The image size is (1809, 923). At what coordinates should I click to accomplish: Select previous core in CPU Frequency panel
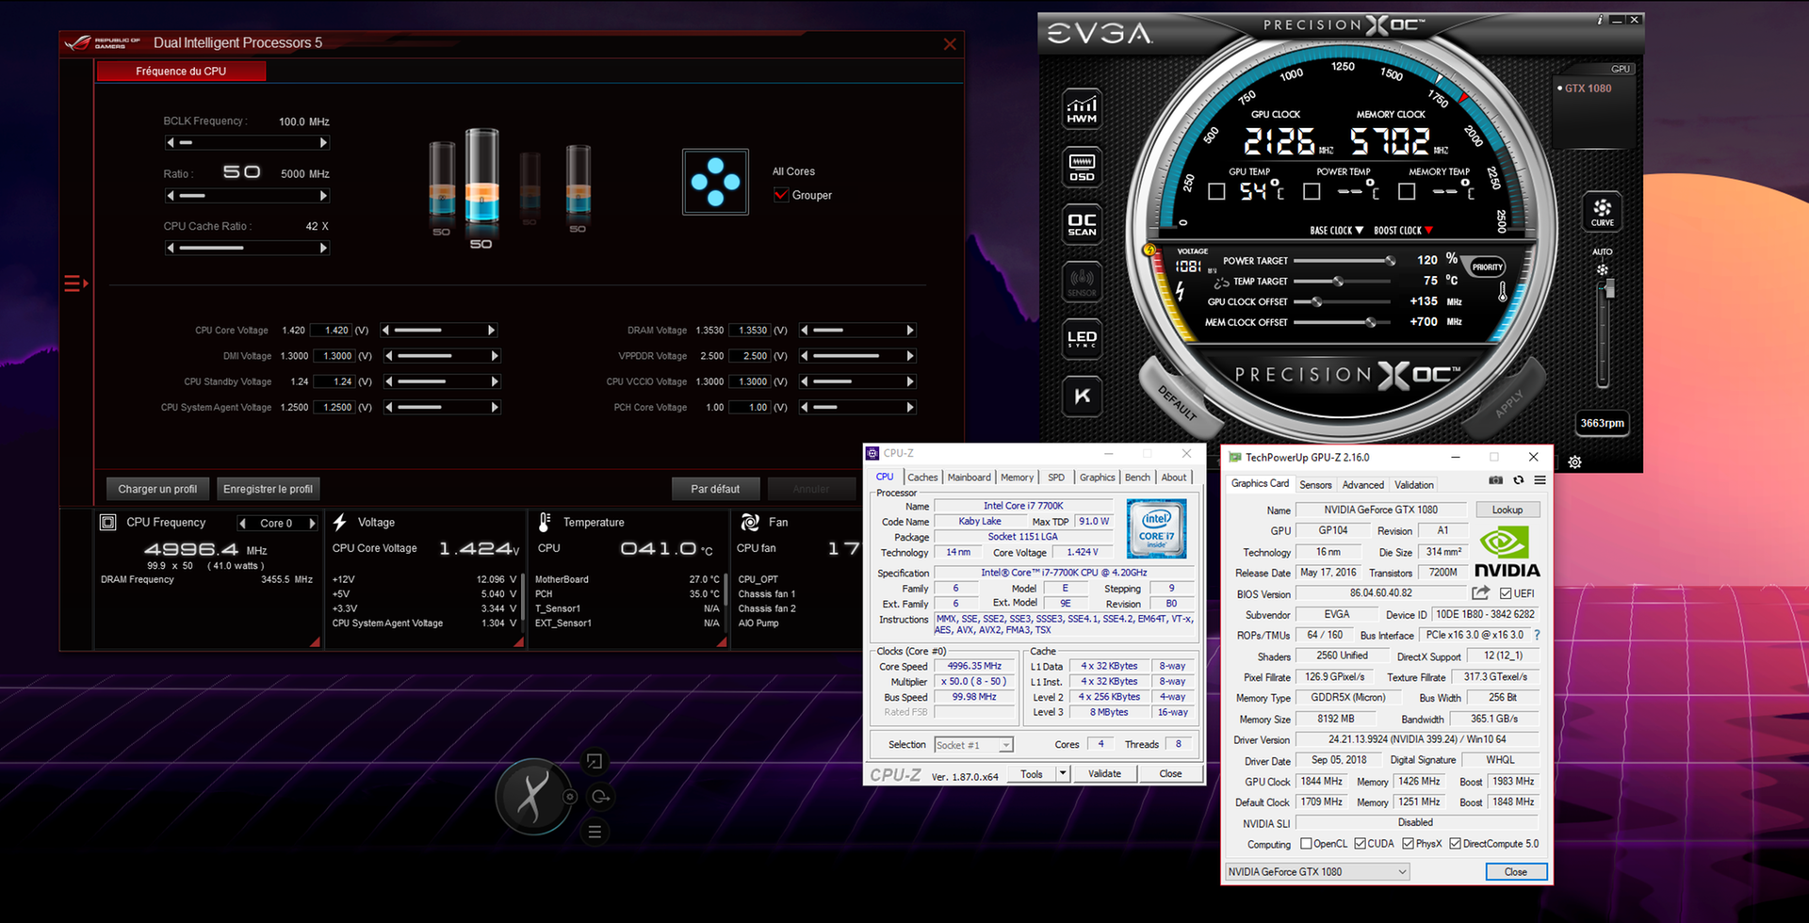243,524
